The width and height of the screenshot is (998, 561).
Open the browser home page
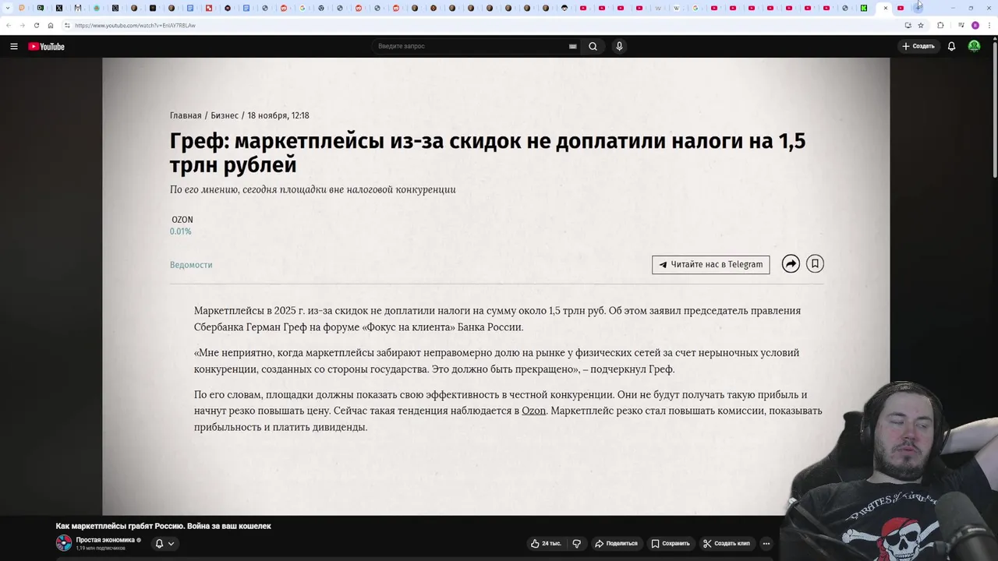[51, 25]
